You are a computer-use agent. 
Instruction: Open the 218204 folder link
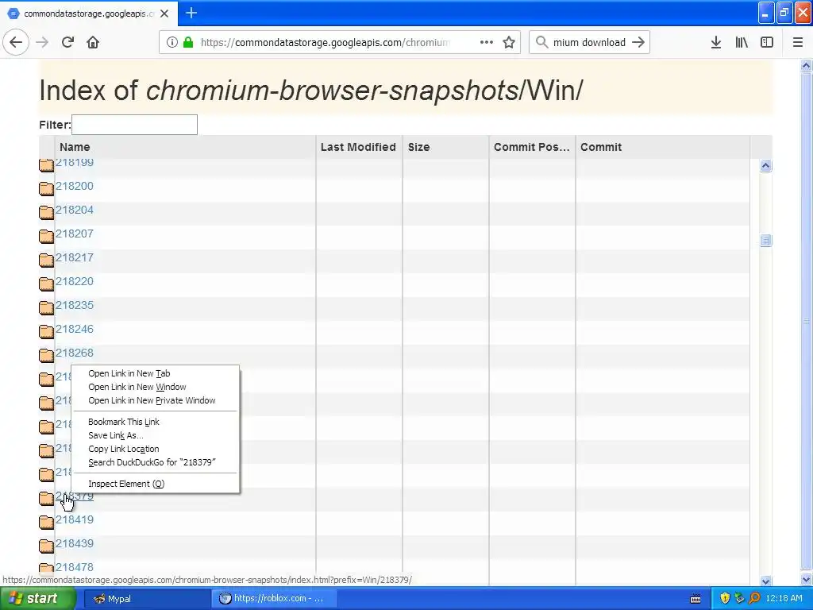click(x=75, y=210)
